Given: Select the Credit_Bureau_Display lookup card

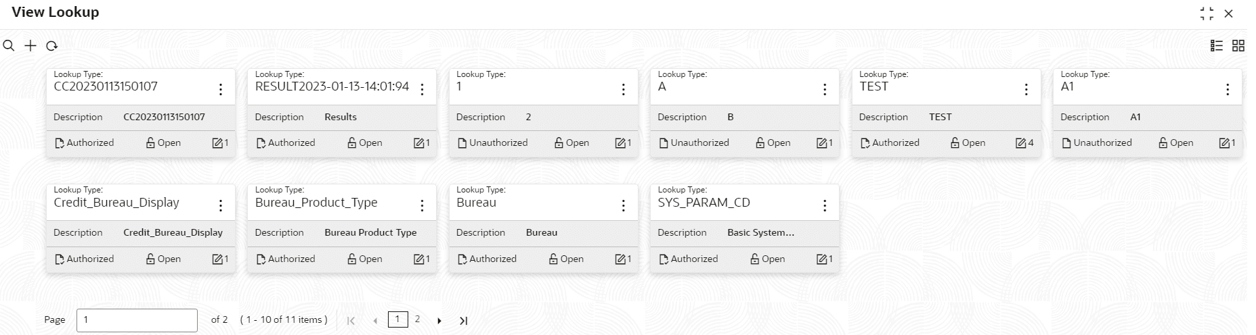Looking at the screenshot, I should coord(141,228).
